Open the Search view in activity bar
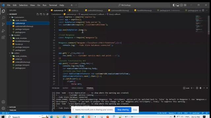 [3, 18]
